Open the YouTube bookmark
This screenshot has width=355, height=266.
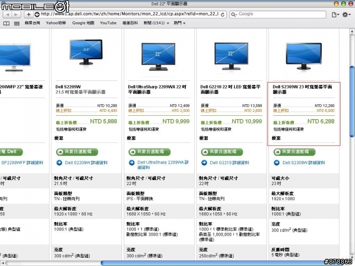pyautogui.click(x=108, y=23)
